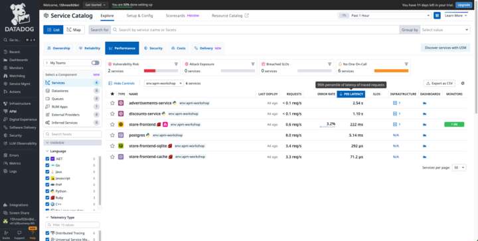
Task: Click the Vulnerability Risk filter funnel
Action: click(x=176, y=64)
